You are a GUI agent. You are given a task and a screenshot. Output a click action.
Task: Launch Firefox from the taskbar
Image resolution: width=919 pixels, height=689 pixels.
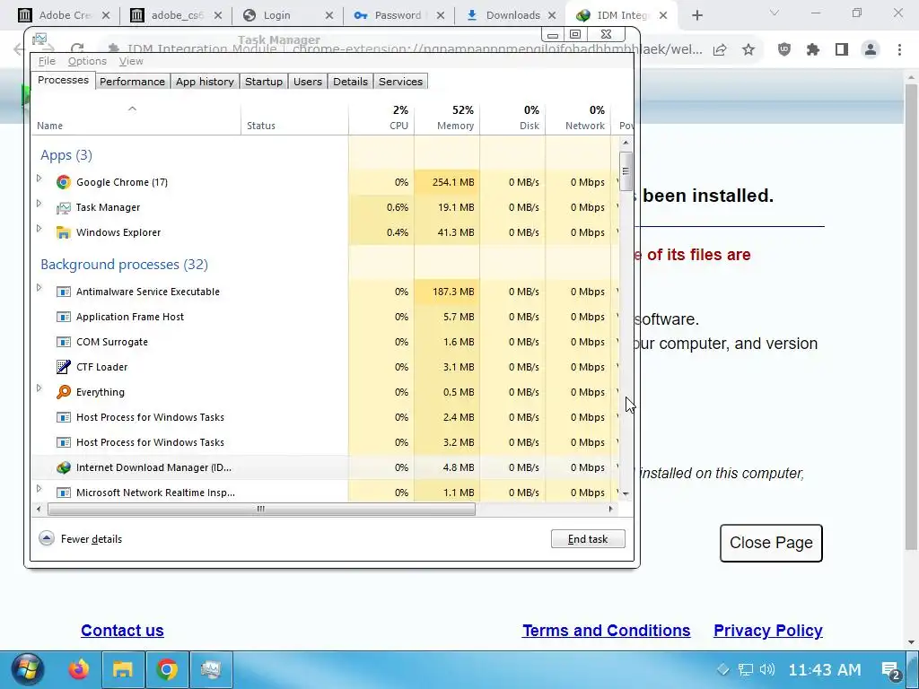pyautogui.click(x=79, y=669)
